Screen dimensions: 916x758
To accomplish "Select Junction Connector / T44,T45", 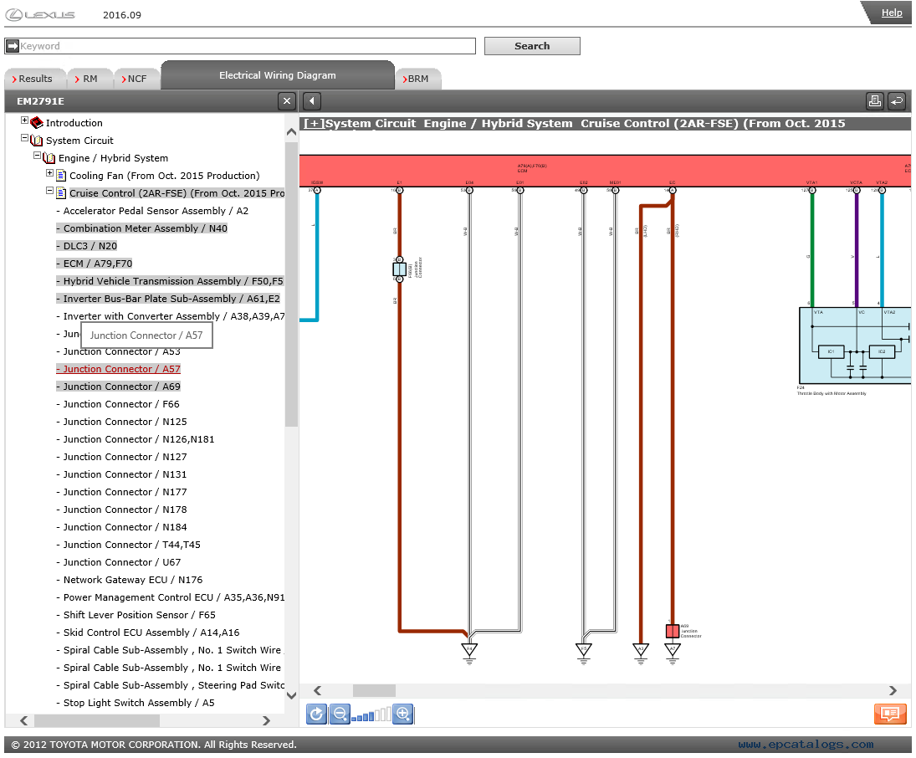I will pyautogui.click(x=131, y=545).
